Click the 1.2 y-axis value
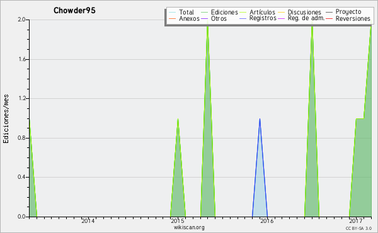Screen dimensions: 378x233 [21, 98]
